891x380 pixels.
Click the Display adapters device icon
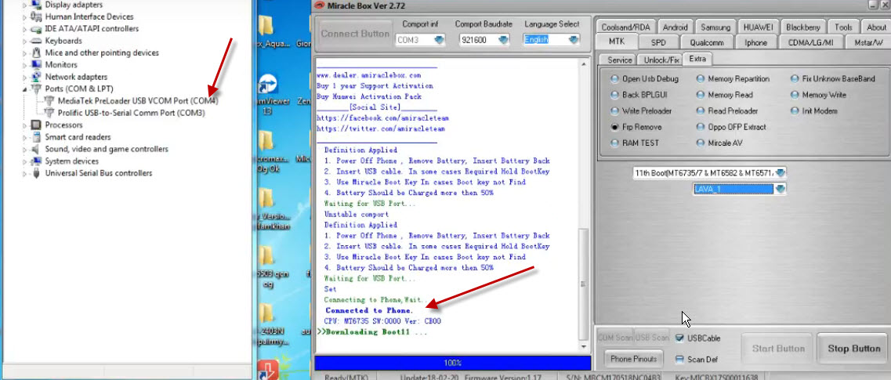(36, 5)
